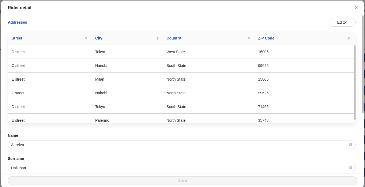The height and width of the screenshot is (187, 365).
Task: Click the ZIP Code column header label
Action: [266, 38]
